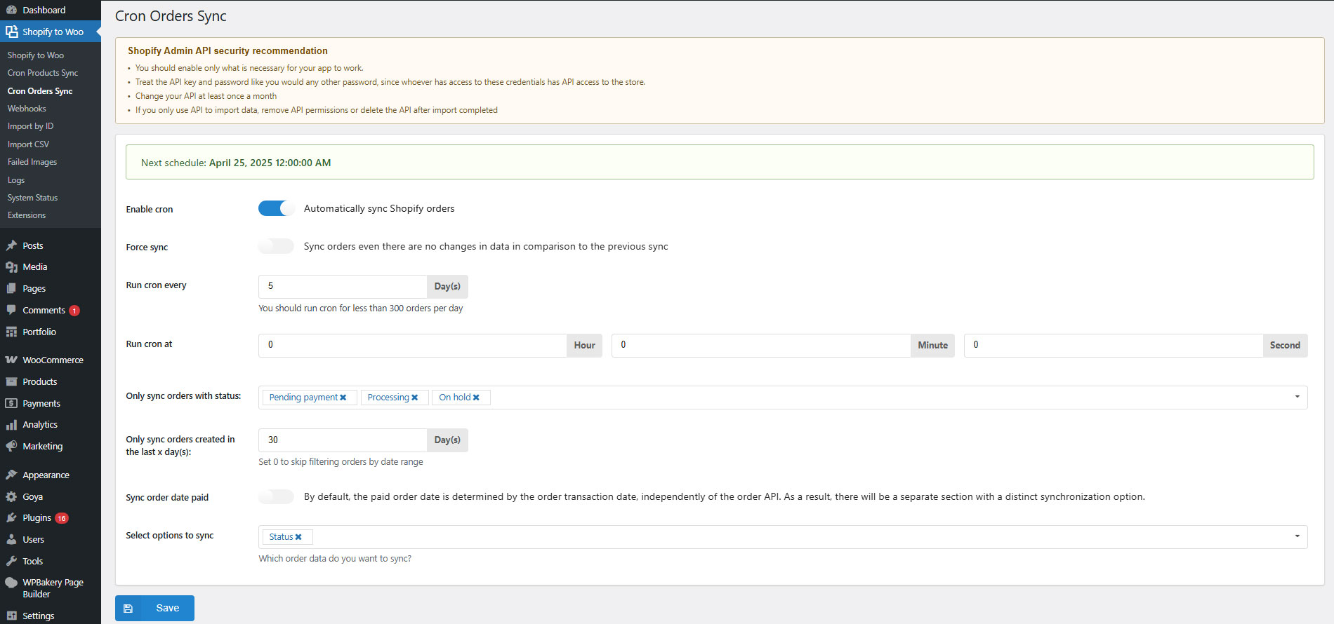Click the Save button
The image size is (1334, 624).
[154, 608]
